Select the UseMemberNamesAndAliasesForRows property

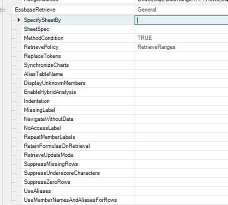[70, 200]
